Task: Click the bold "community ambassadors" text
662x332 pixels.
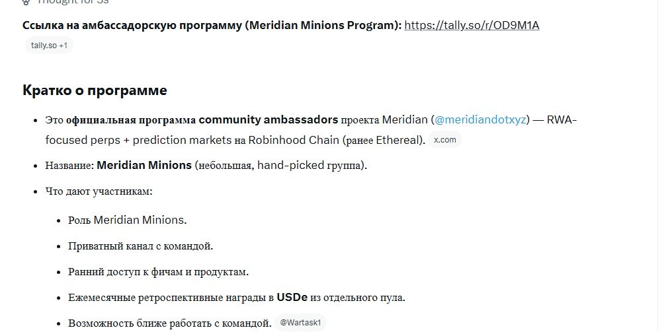Action: point(268,119)
